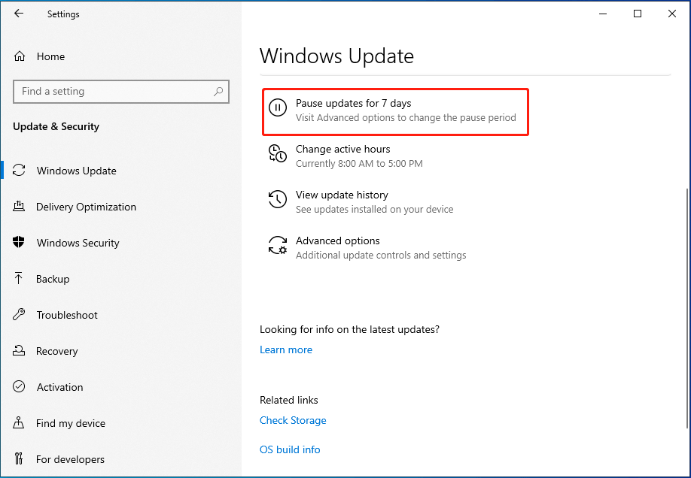Screen dimensions: 691x478
Task: Focus the Find a setting search box
Action: pyautogui.click(x=120, y=92)
